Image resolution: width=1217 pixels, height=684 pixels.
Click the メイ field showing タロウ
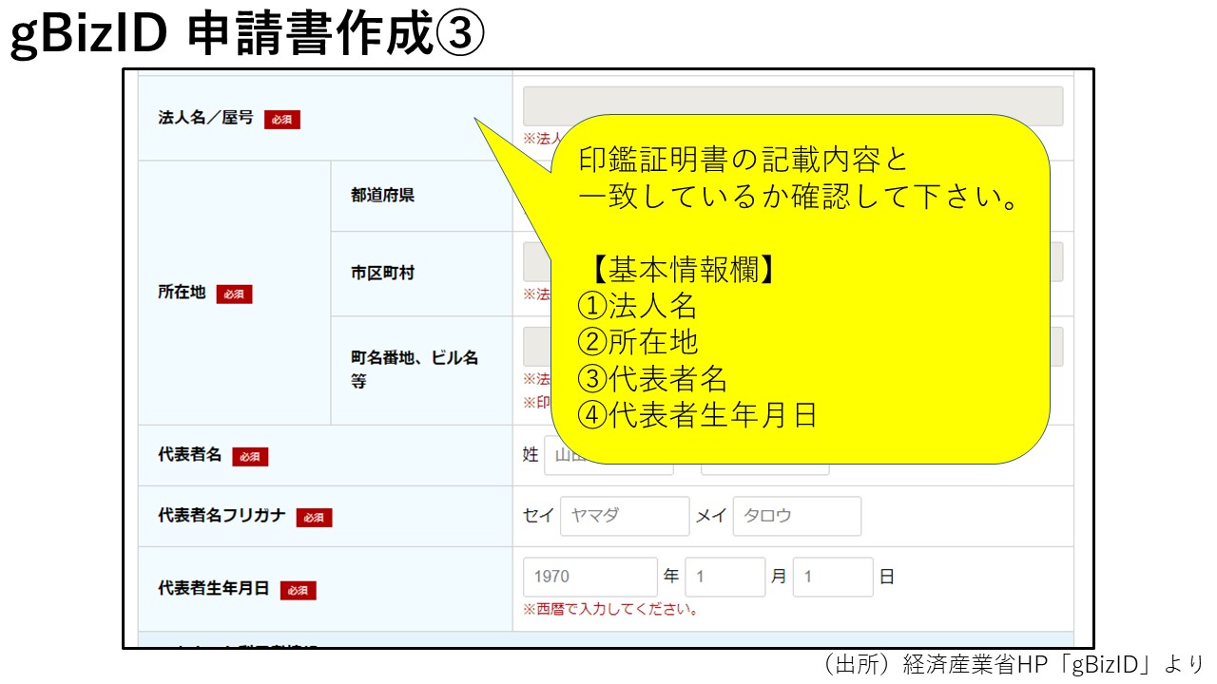point(796,516)
